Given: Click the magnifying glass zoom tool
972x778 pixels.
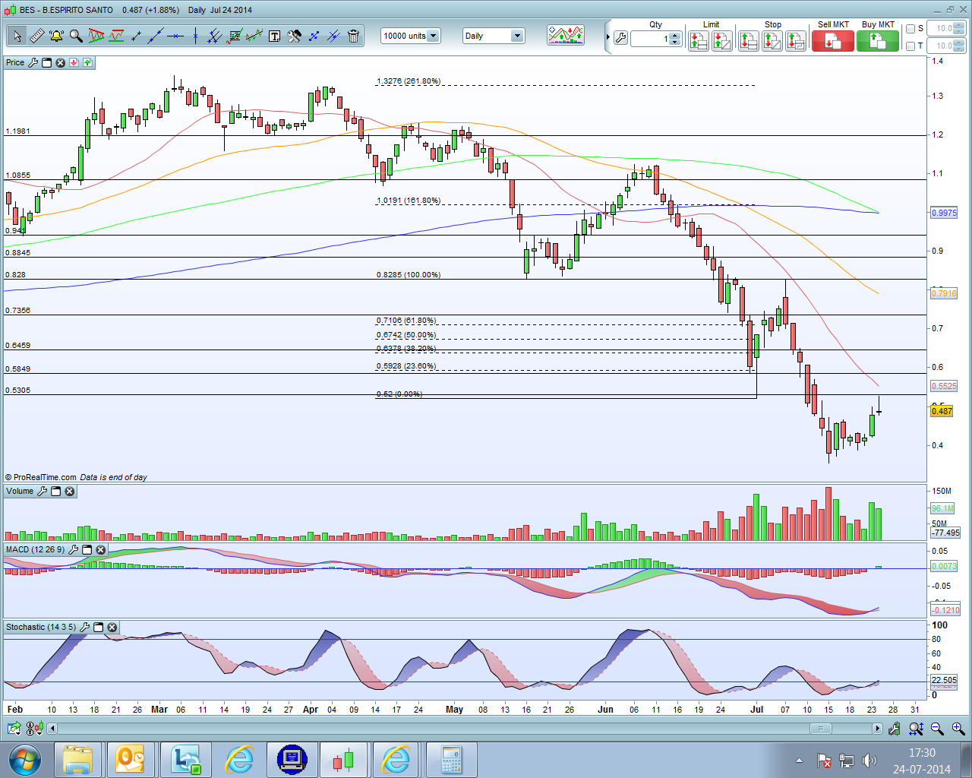Looking at the screenshot, I should (x=76, y=36).
